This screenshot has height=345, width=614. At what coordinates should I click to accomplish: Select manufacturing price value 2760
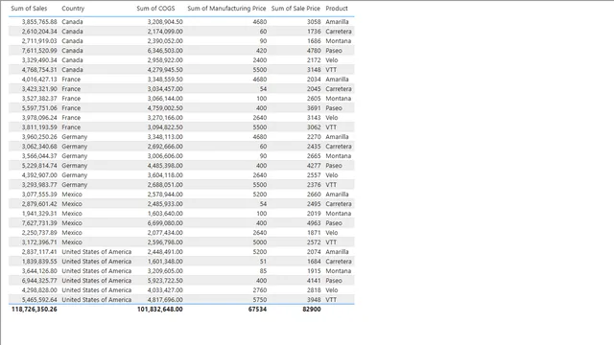pyautogui.click(x=260, y=290)
